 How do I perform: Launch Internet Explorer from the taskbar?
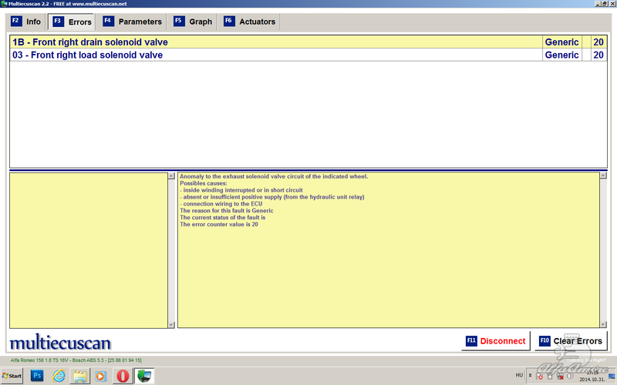click(x=59, y=376)
